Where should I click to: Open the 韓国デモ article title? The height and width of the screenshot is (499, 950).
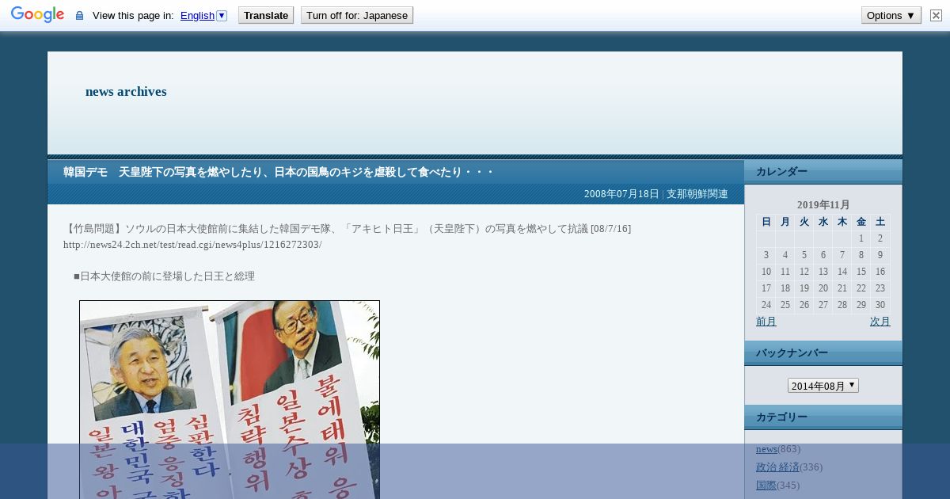(279, 172)
